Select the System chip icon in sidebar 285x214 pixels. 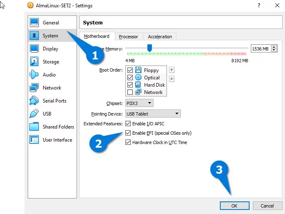point(34,35)
